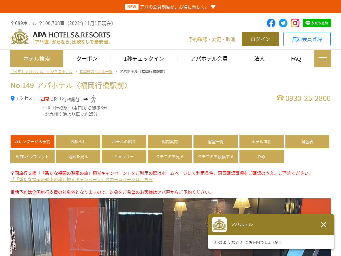Select the 法人 nav item

(259, 59)
